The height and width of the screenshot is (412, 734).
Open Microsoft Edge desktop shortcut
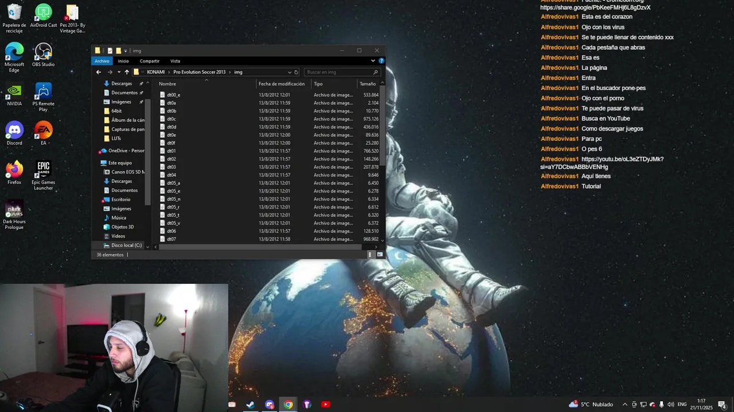pyautogui.click(x=14, y=57)
